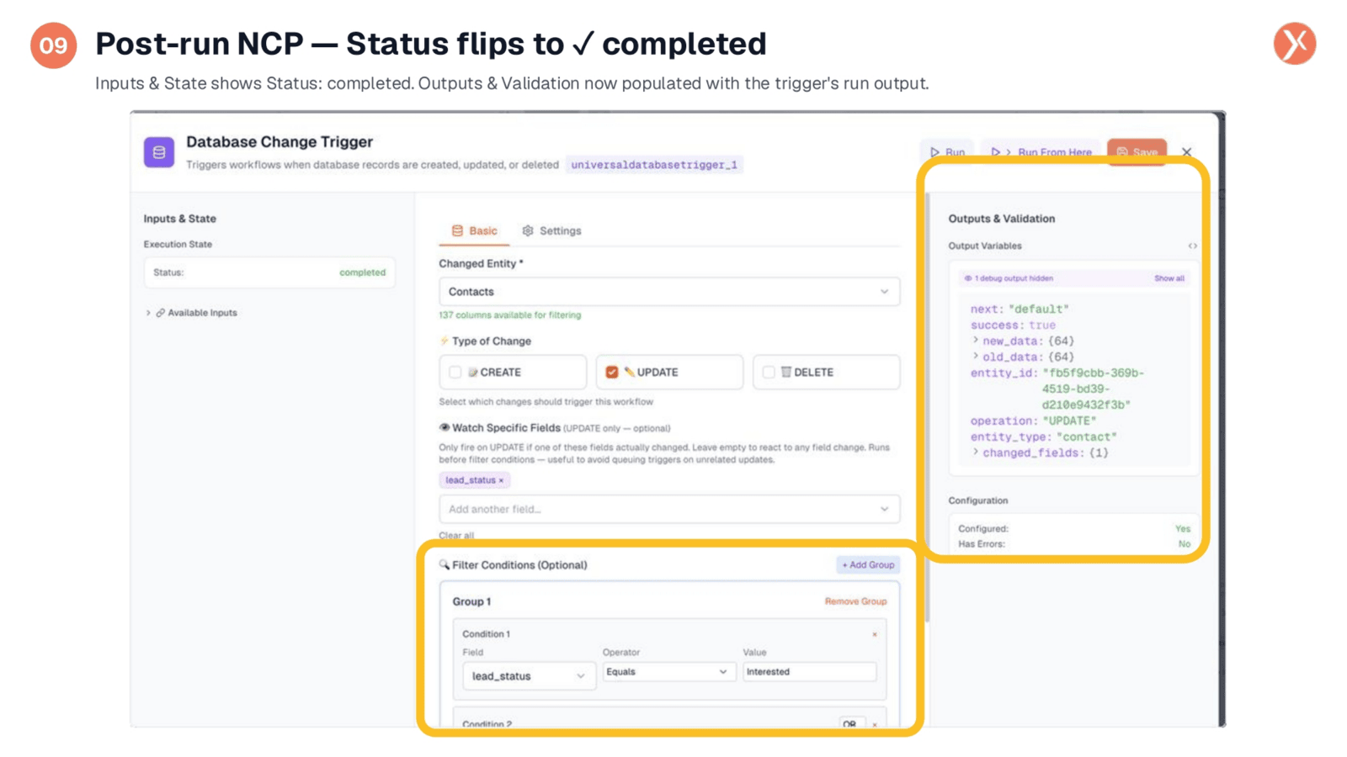Remove the lead_status watched field tag
This screenshot has width=1347, height=757.
[x=501, y=480]
